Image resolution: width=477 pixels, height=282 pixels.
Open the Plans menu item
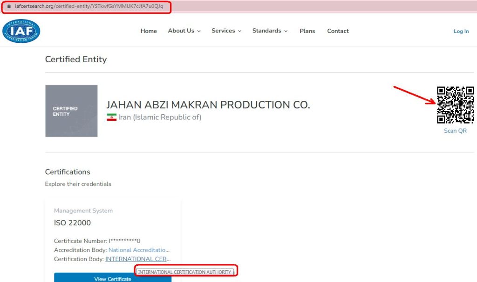(x=307, y=31)
